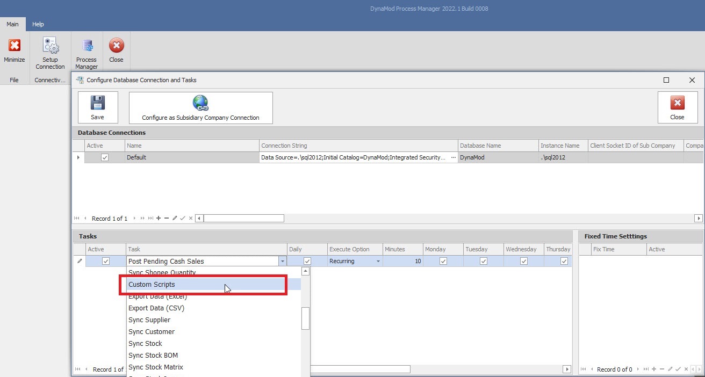
Task: Confirm edit in Fixed Time navigator
Action: (x=678, y=369)
